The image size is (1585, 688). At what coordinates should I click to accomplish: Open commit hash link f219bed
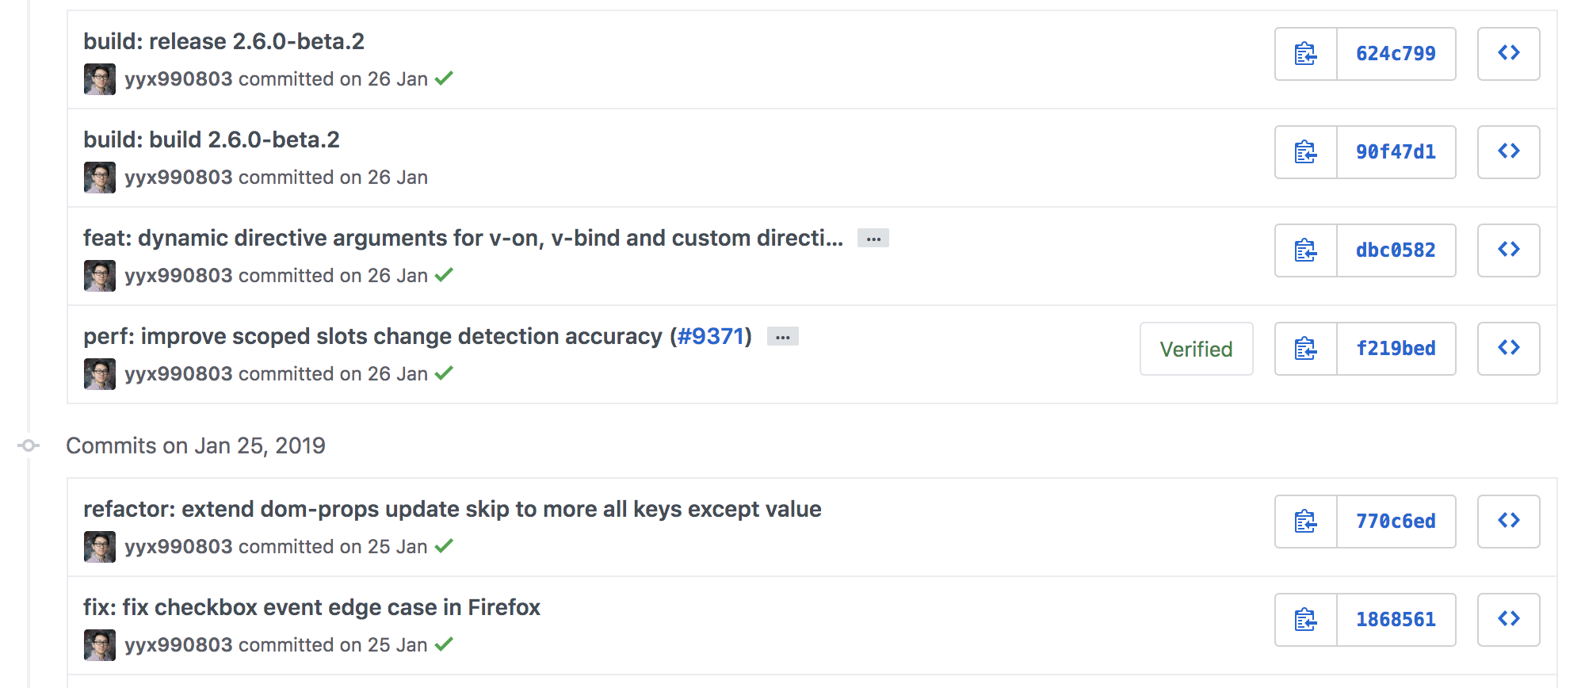[1396, 349]
